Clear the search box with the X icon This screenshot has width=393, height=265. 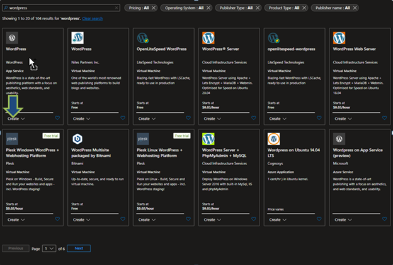tap(117, 8)
